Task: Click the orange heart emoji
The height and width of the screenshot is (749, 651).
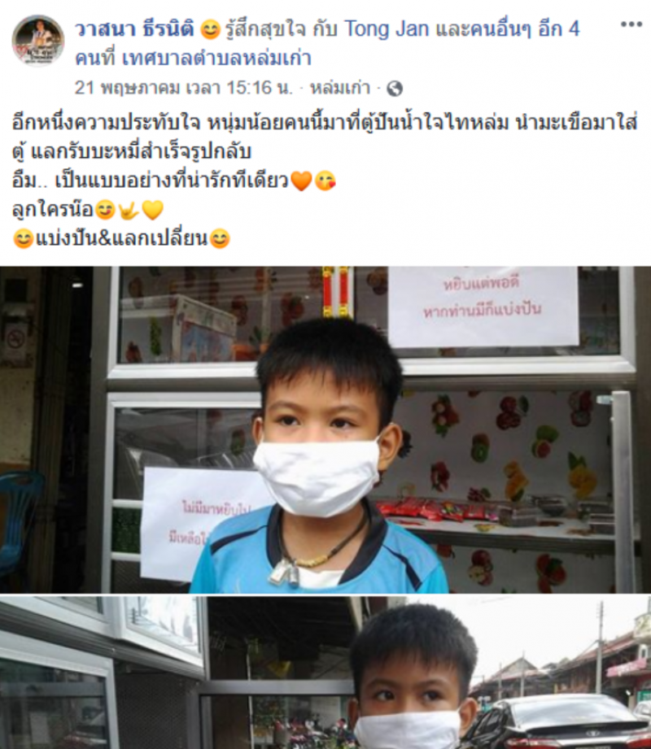Action: pos(301,181)
